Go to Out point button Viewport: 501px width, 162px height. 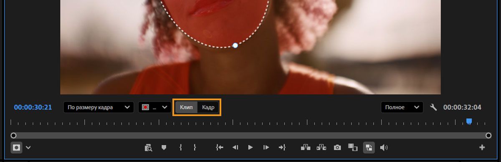point(282,147)
